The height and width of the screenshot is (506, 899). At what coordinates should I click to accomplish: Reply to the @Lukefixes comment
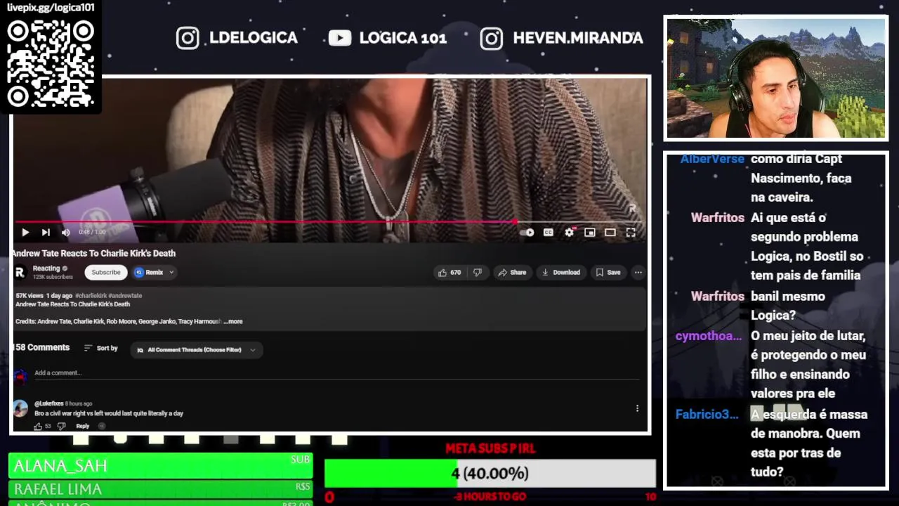coord(83,427)
